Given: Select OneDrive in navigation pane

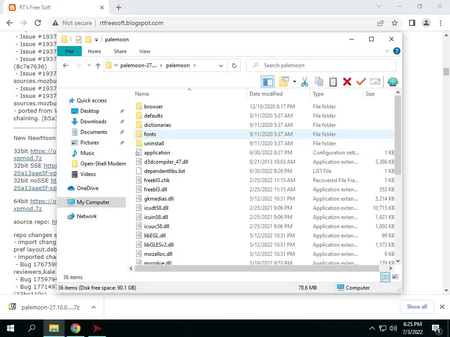Looking at the screenshot, I should 87,188.
